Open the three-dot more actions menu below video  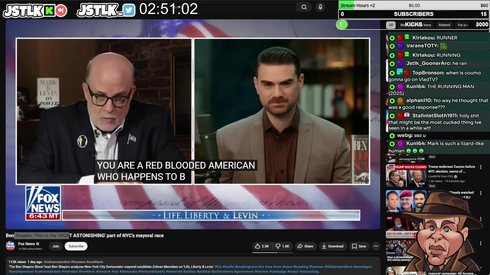click(376, 246)
